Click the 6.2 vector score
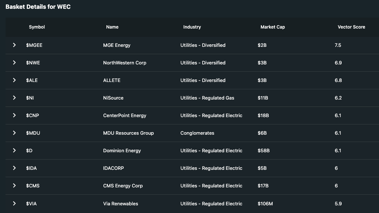The image size is (379, 213). 338,98
